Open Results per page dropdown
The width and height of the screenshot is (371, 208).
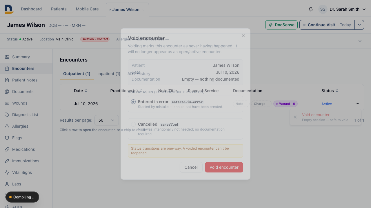(107, 120)
